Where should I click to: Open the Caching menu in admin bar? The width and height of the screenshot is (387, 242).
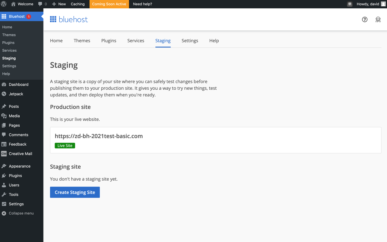(78, 4)
